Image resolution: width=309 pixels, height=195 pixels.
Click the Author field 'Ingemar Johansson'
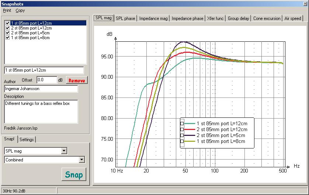pos(41,89)
